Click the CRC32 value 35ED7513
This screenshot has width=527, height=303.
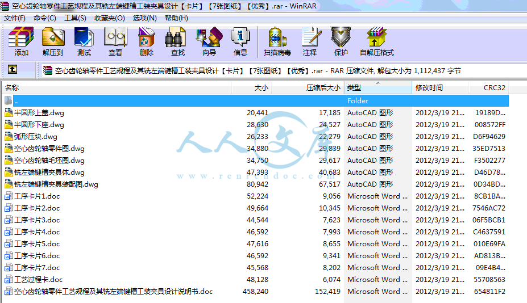(x=489, y=148)
